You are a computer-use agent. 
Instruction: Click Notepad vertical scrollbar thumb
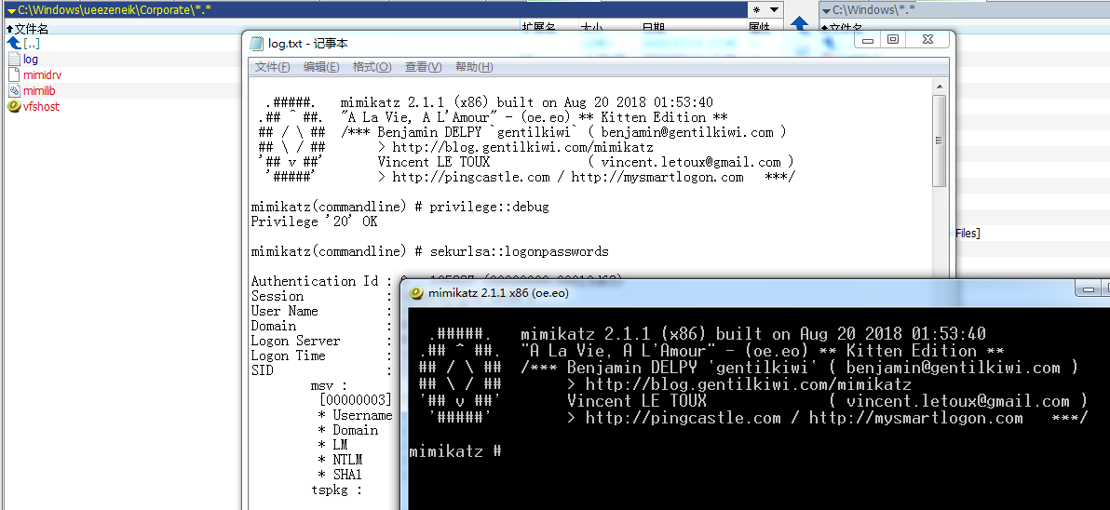pyautogui.click(x=939, y=141)
